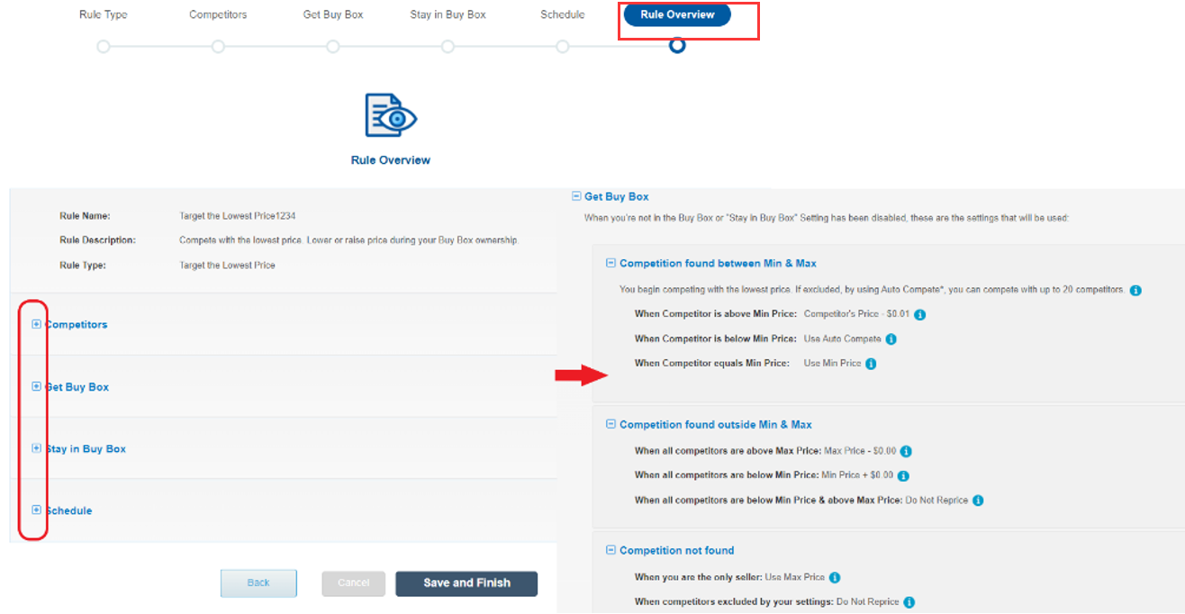
Task: Open the Get Buy Box wizard step
Action: (x=333, y=14)
